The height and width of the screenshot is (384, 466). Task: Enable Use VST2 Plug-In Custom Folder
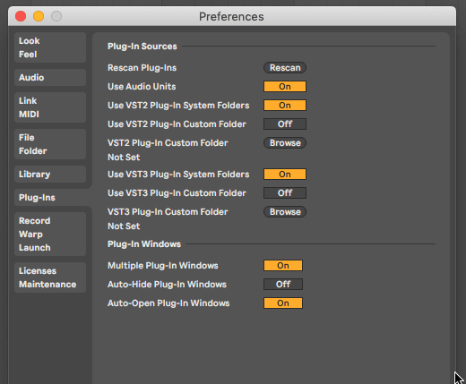click(x=285, y=124)
